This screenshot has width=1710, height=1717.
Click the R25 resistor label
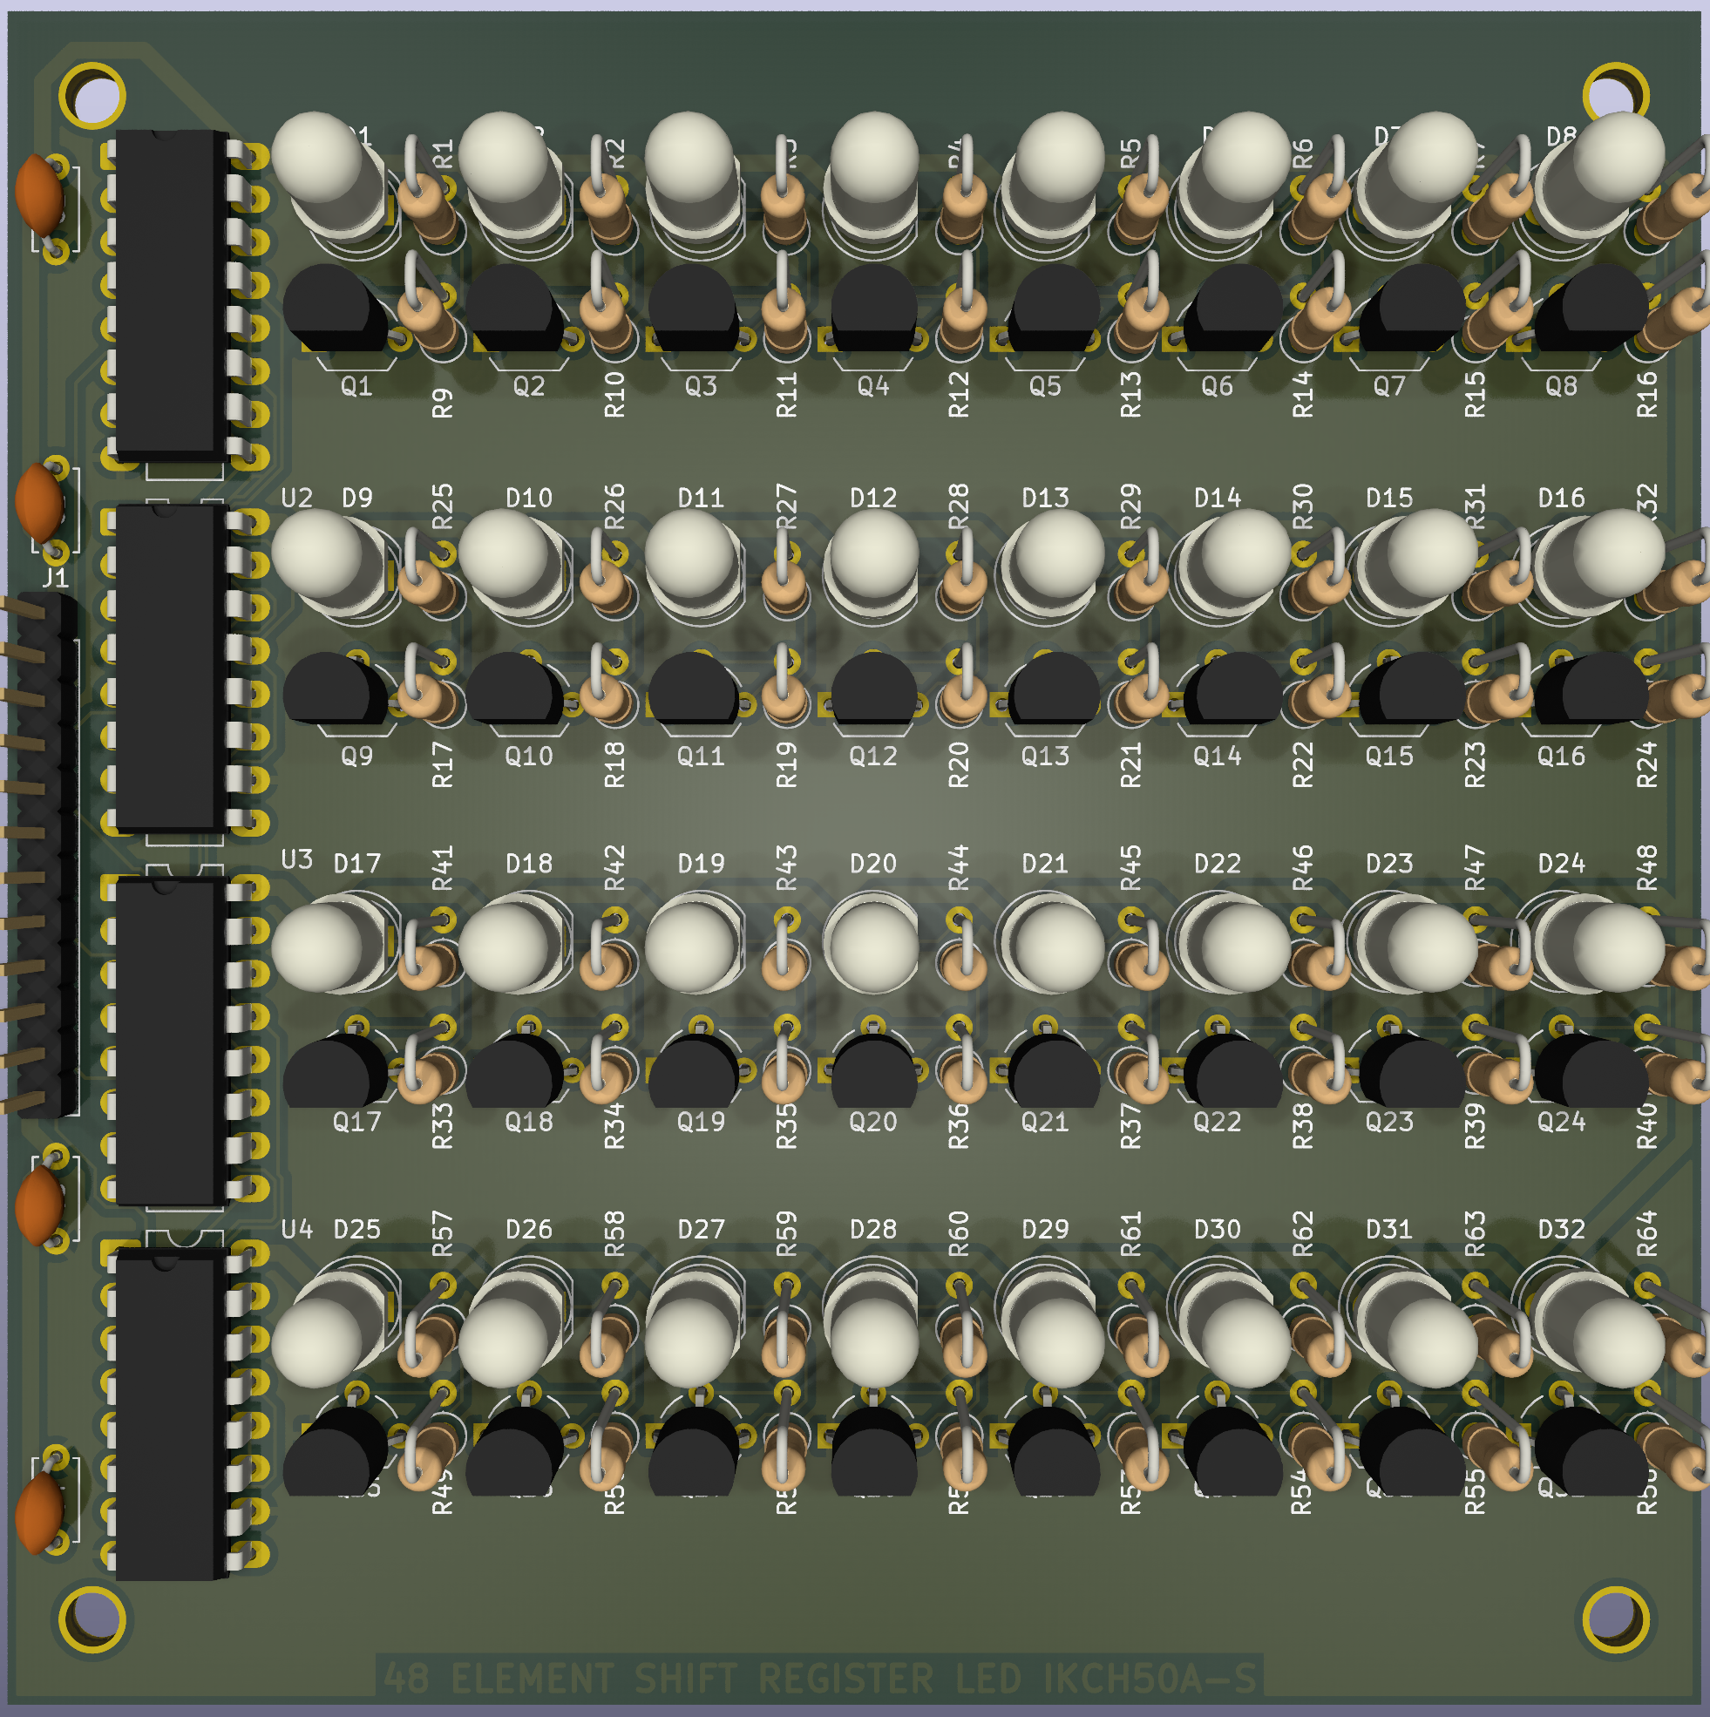click(x=442, y=507)
